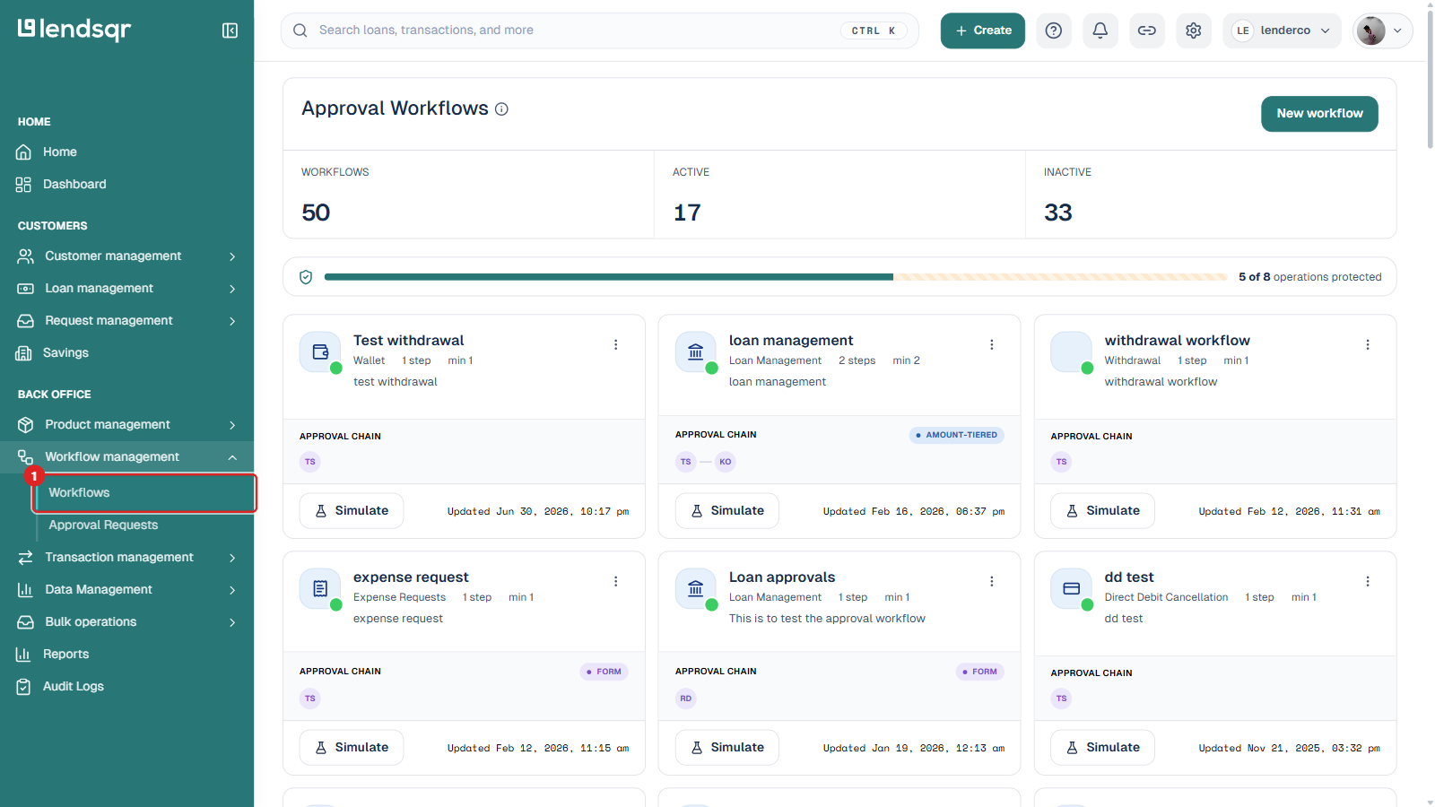This screenshot has width=1435, height=807.
Task: Open the Loan approvals card options menu
Action: [x=992, y=581]
